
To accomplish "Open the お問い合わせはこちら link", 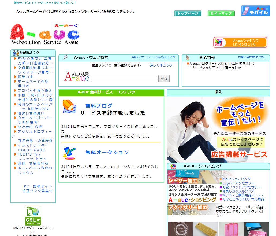I will coord(252,57).
